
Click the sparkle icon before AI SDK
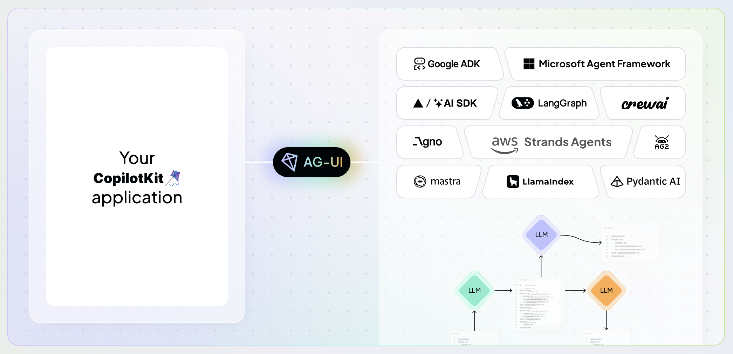pyautogui.click(x=438, y=103)
